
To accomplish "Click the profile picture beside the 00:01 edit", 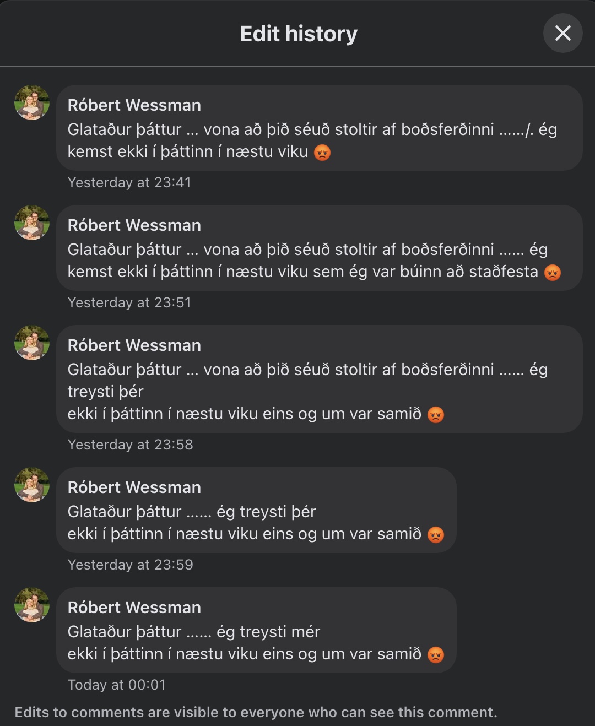I will 32,605.
